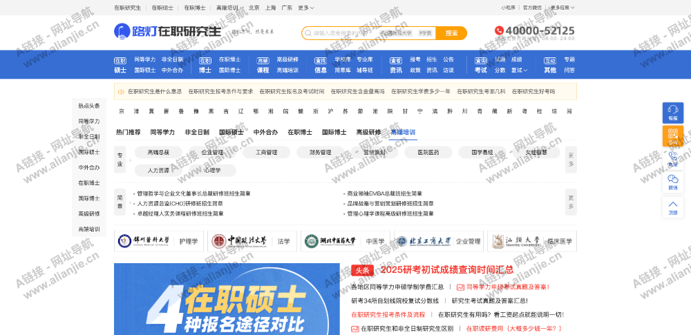This screenshot has width=691, height=335.
Task: Click the magnifier icon in search box
Action: pos(308,33)
